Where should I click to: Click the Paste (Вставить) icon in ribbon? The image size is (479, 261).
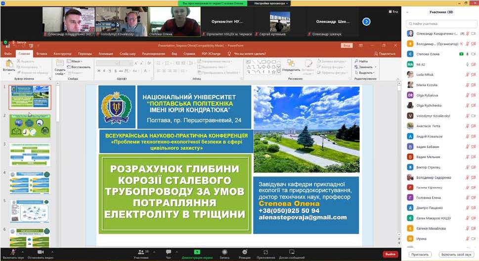[x=9, y=65]
